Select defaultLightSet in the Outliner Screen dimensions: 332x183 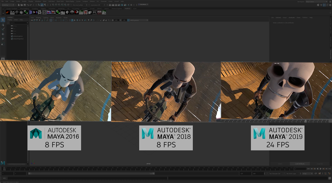18,36
